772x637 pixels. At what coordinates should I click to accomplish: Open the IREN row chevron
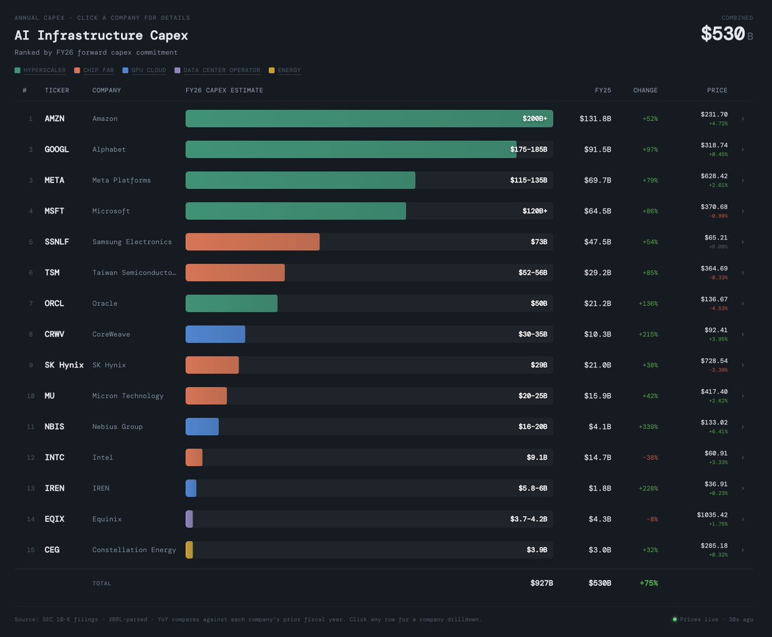(x=742, y=489)
